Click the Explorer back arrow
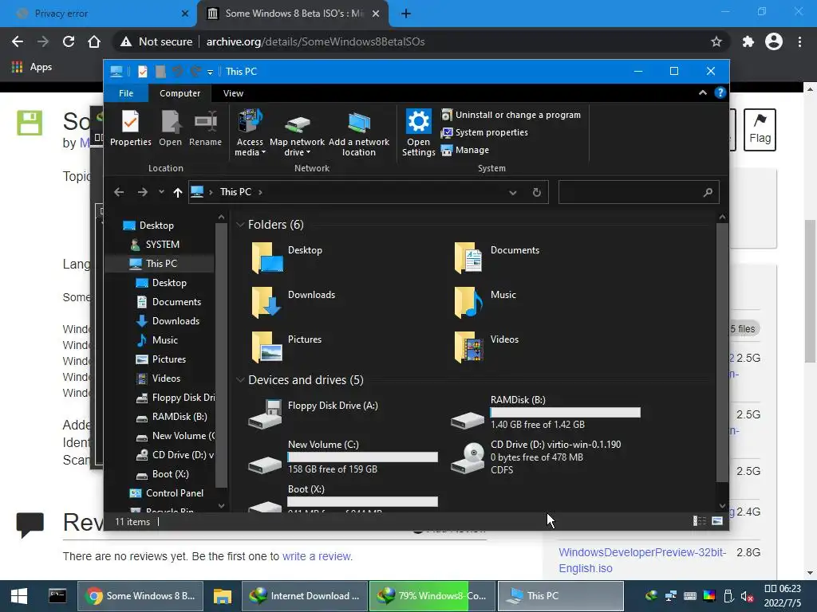 (x=119, y=193)
